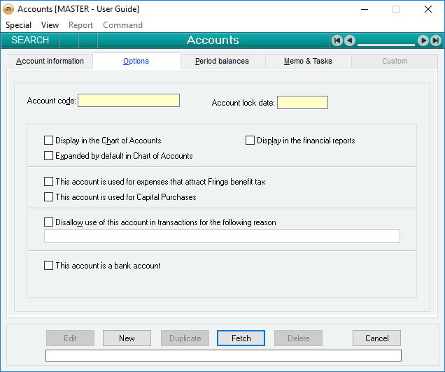Click the Account code input field
Viewport: 445px width, 372px height.
(x=129, y=101)
